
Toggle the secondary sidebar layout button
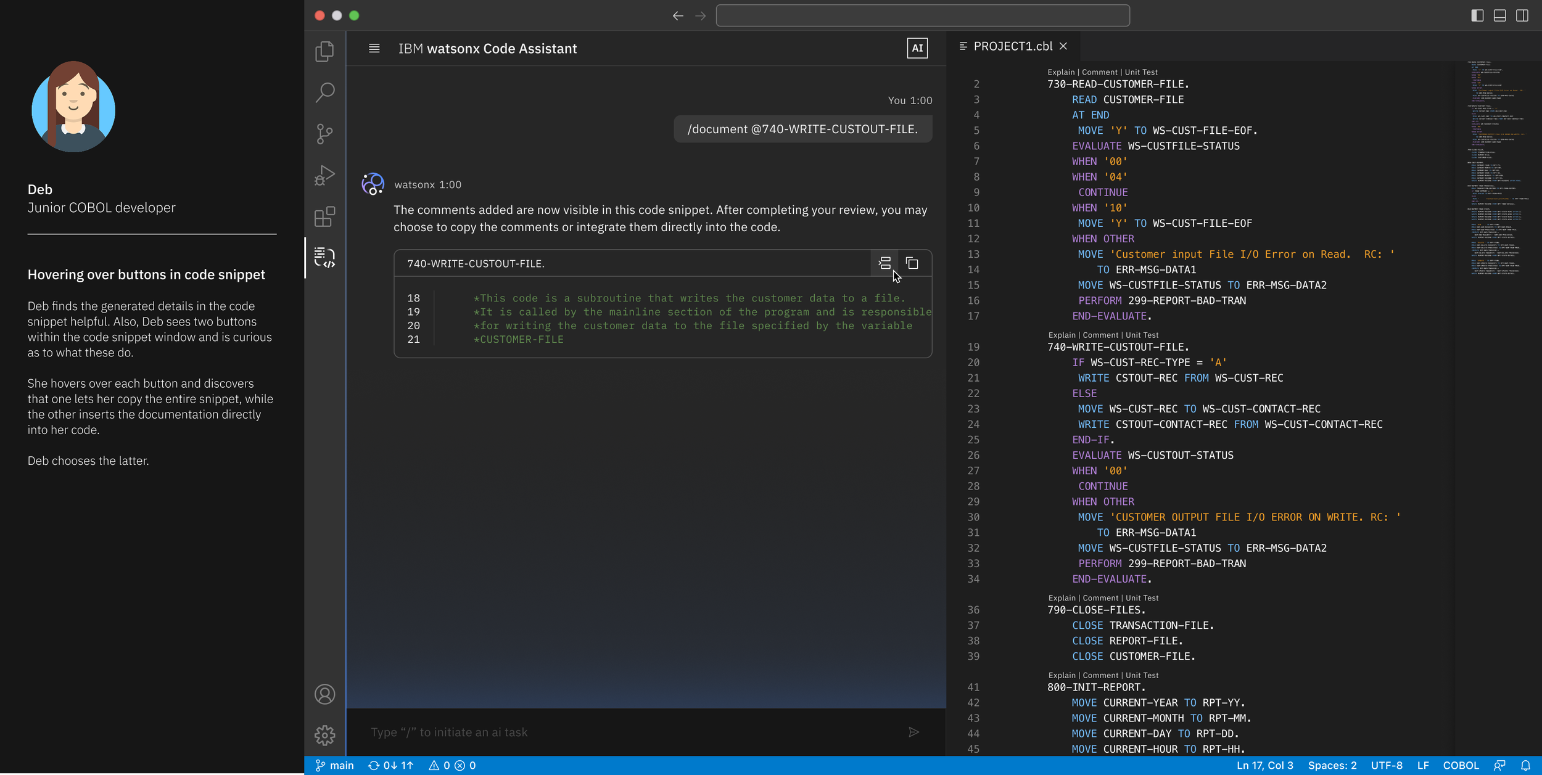point(1522,15)
